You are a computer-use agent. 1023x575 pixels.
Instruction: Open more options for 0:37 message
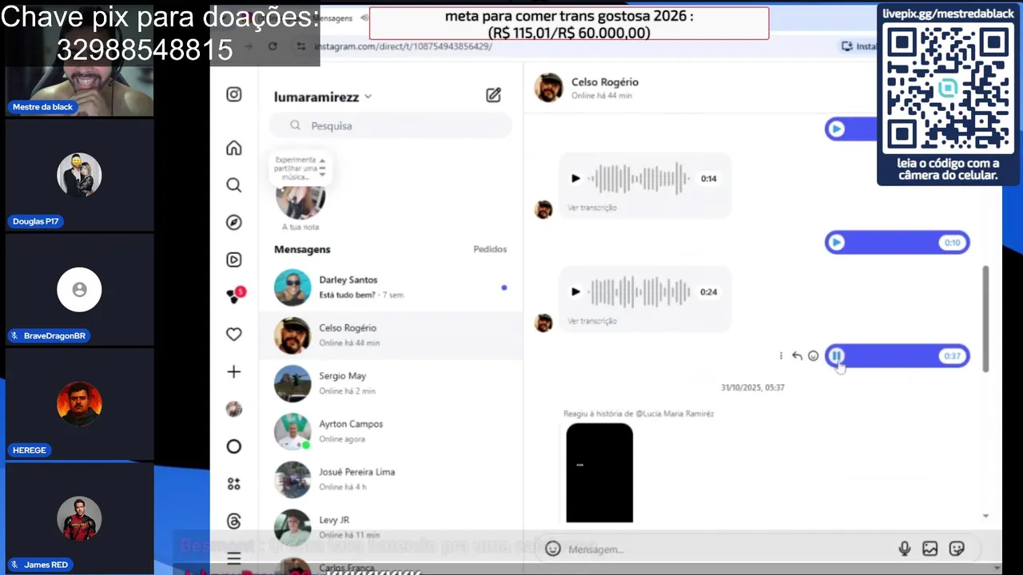tap(781, 356)
